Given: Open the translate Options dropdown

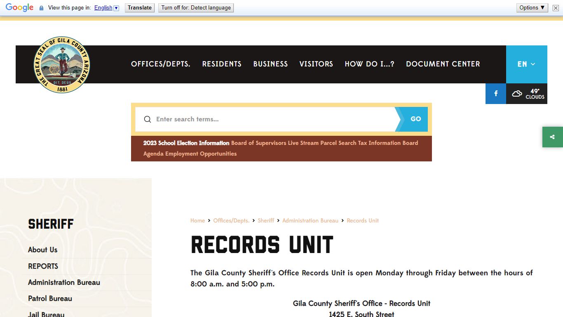Looking at the screenshot, I should 532,7.
